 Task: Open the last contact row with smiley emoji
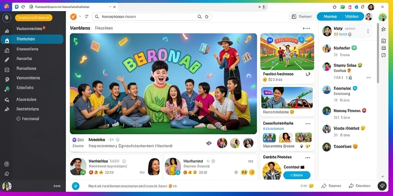coord(347,147)
